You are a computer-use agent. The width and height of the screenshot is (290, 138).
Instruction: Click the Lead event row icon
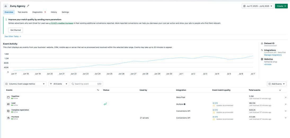pos(8,104)
